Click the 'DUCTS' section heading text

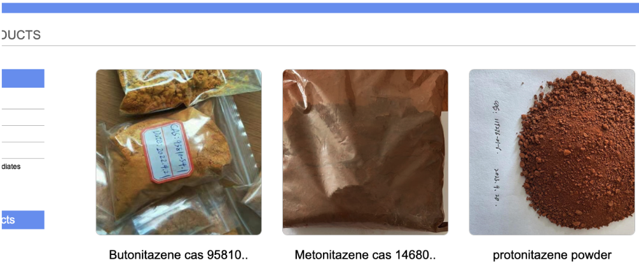point(20,35)
